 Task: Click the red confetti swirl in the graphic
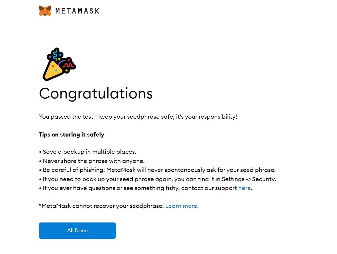coord(68,65)
